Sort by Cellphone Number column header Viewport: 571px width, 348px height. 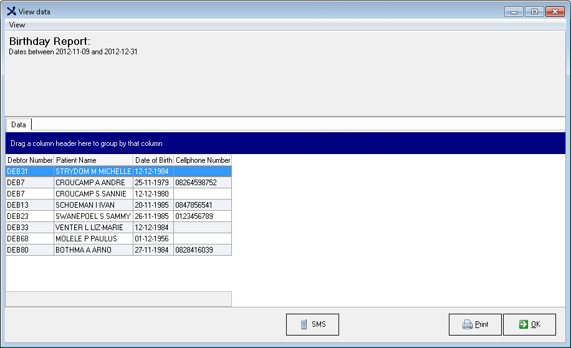coord(203,160)
